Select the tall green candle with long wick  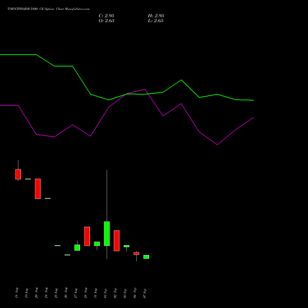(x=107, y=233)
